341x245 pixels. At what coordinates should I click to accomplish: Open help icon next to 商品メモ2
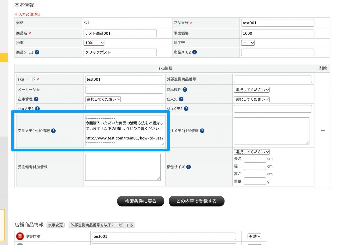tap(194, 52)
